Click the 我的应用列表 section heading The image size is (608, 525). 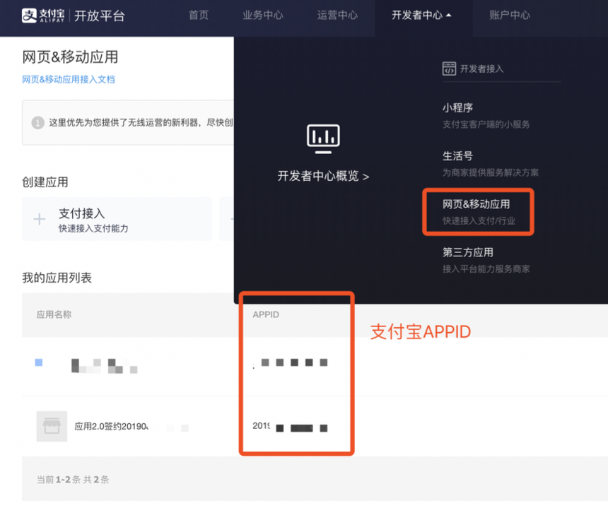coord(57,278)
